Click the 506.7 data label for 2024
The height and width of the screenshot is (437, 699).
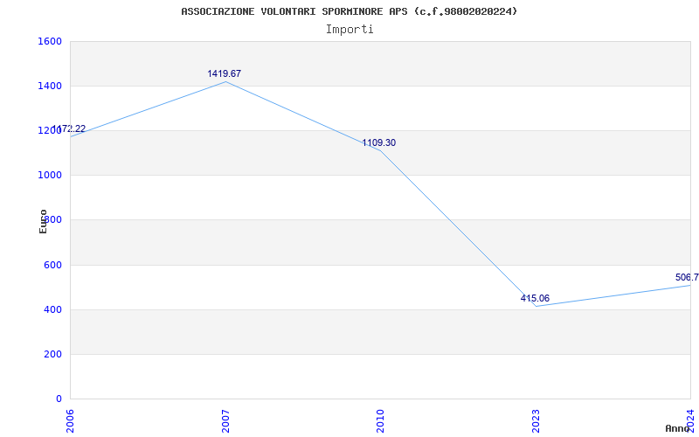[x=687, y=277]
